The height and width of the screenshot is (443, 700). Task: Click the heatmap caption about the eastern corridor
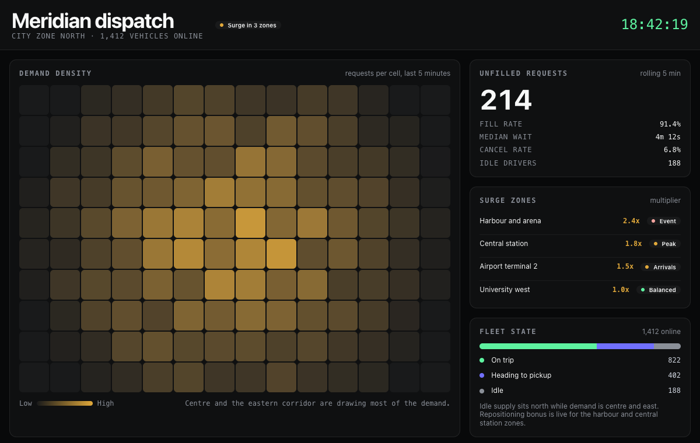pos(317,403)
